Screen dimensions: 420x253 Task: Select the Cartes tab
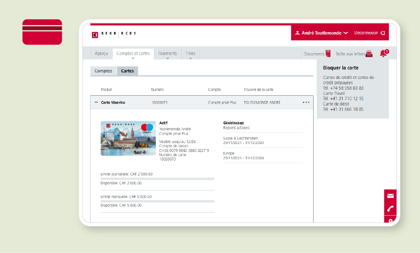click(x=127, y=71)
